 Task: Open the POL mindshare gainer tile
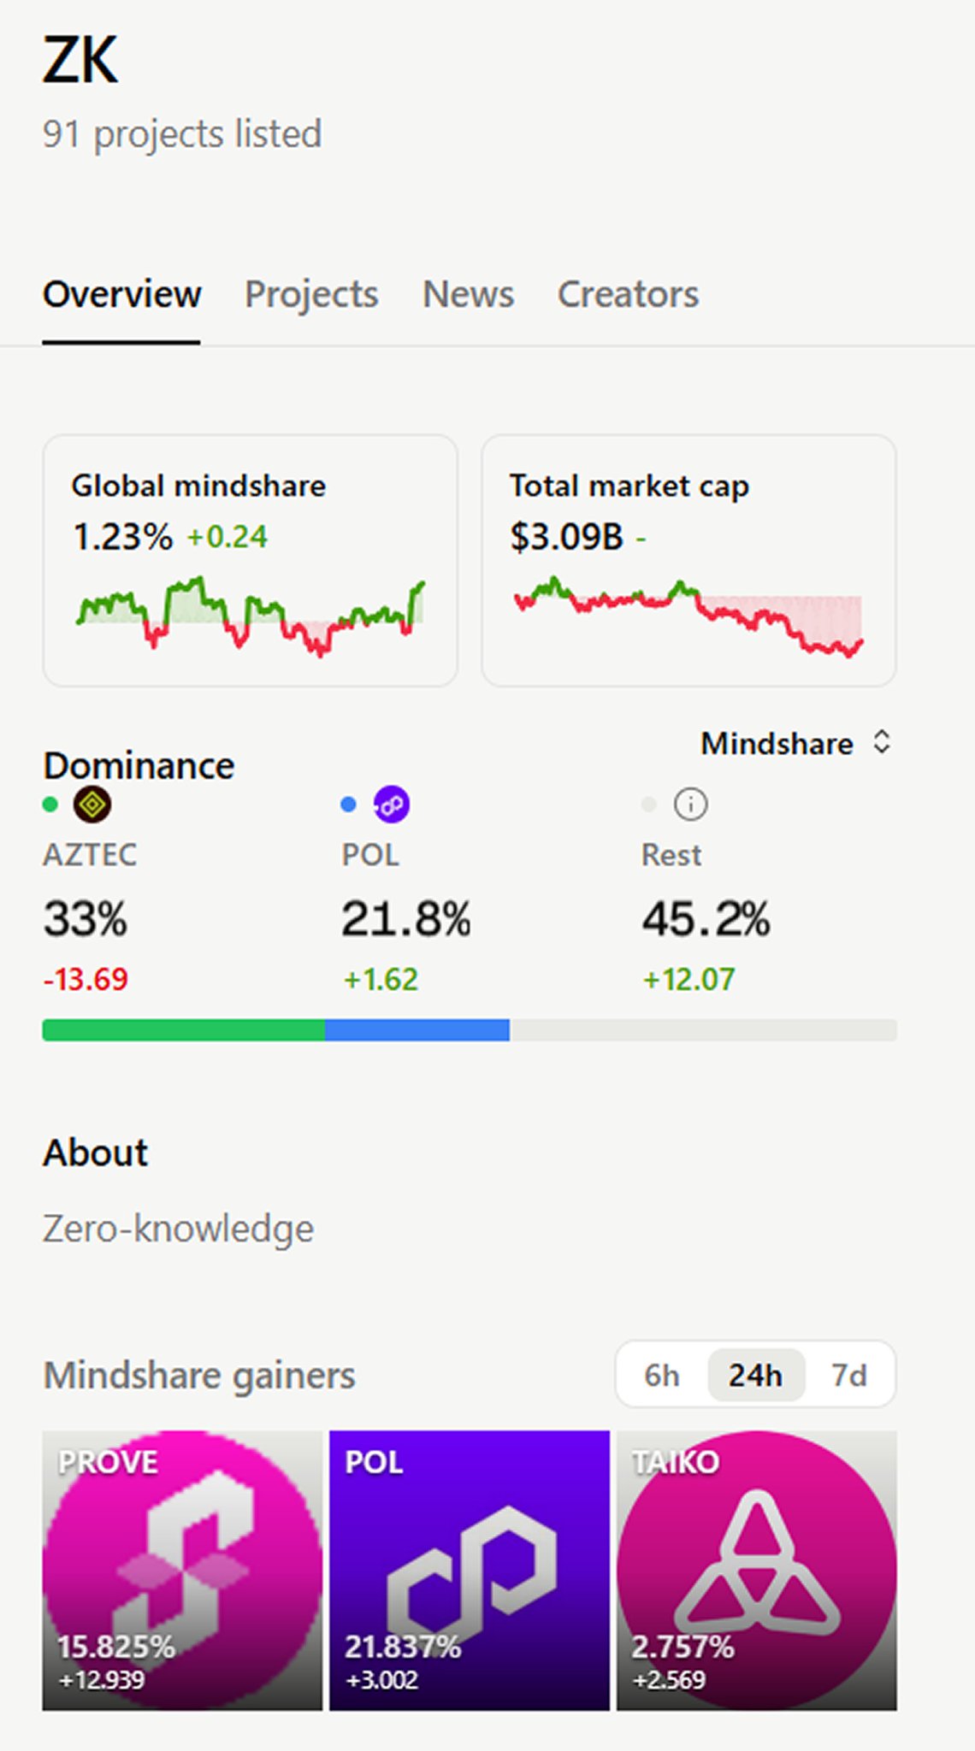click(470, 1571)
